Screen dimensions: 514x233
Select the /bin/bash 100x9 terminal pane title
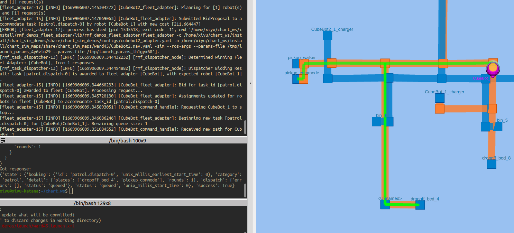point(128,140)
